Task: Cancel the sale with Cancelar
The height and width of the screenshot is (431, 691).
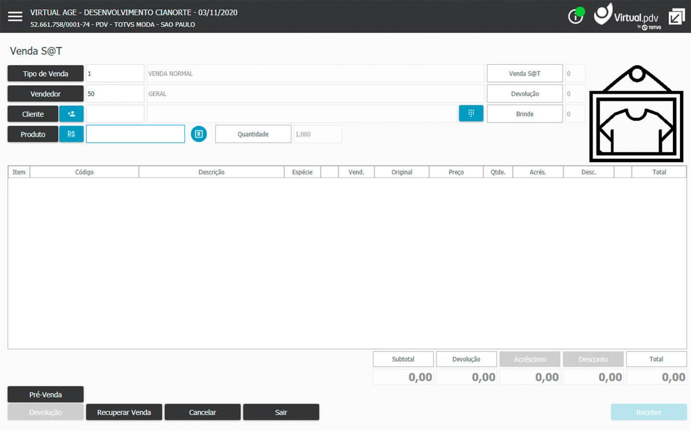Action: point(203,412)
